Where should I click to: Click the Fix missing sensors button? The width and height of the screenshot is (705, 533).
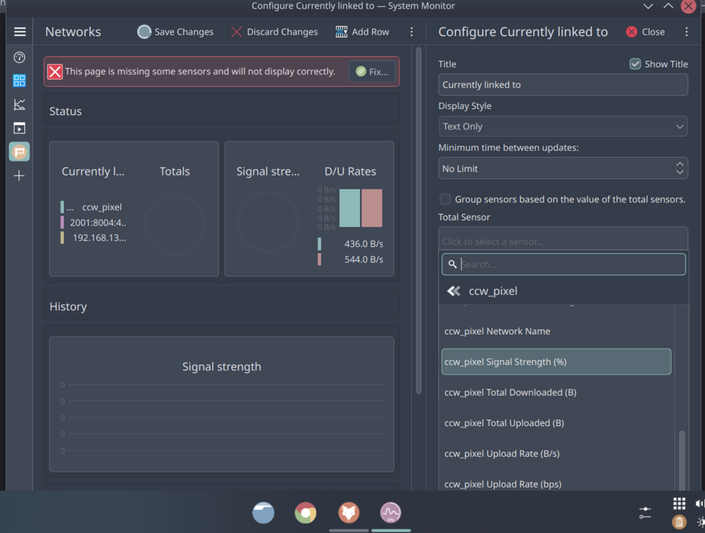click(372, 71)
